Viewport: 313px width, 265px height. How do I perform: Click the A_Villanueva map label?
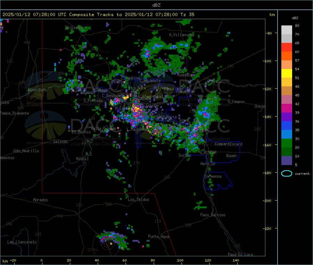182,35
